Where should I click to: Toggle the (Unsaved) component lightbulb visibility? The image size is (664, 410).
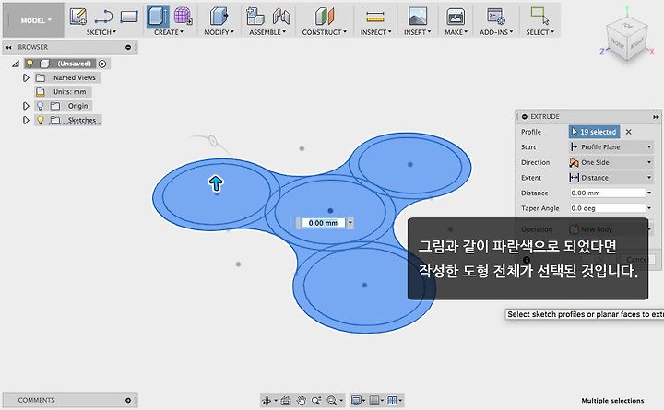(30, 64)
